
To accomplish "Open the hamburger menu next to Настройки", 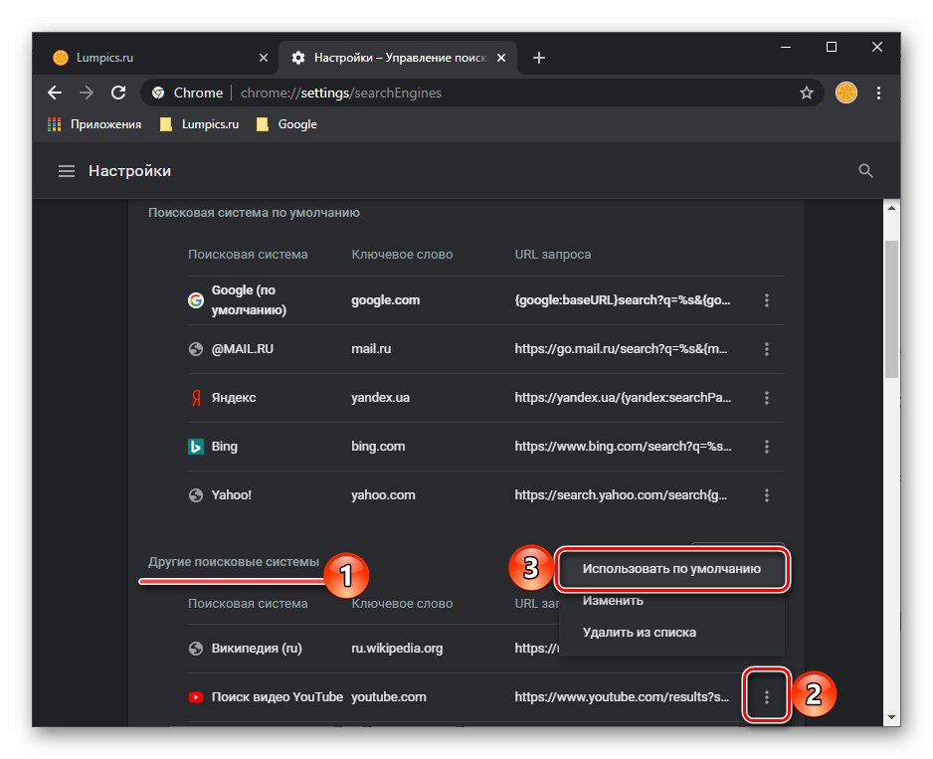I will click(66, 170).
